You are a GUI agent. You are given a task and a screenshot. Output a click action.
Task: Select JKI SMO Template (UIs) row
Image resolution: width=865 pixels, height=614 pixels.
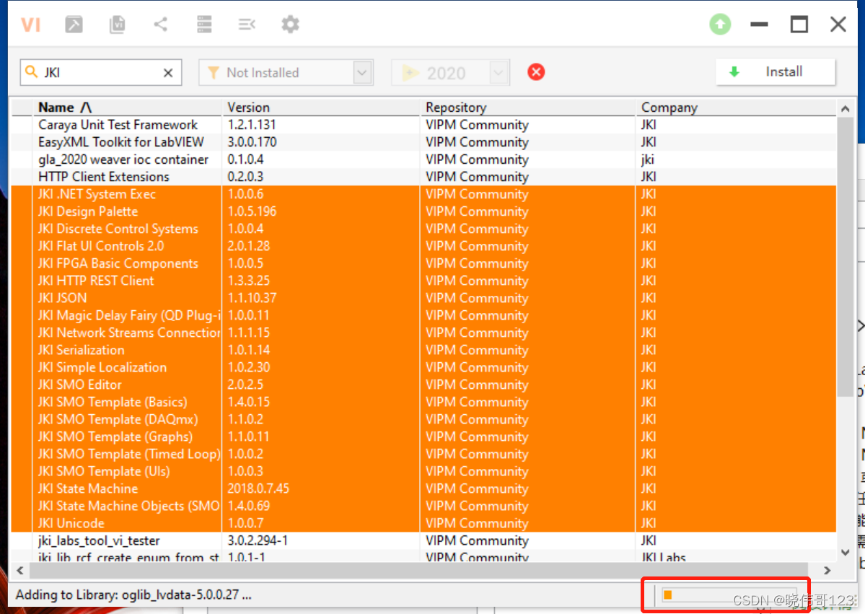pyautogui.click(x=423, y=471)
